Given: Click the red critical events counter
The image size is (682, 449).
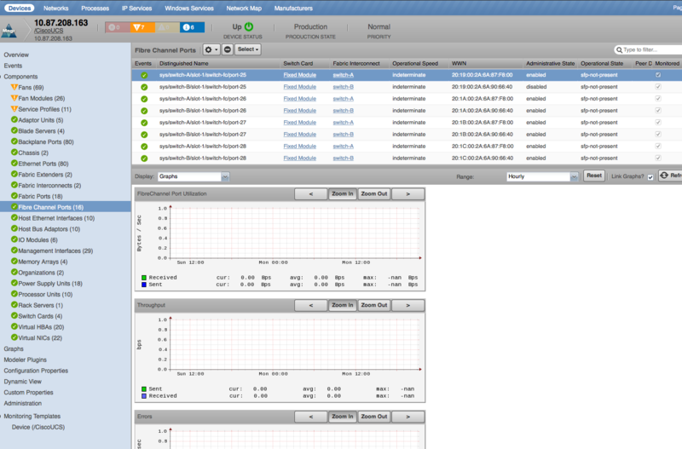Looking at the screenshot, I should point(118,27).
